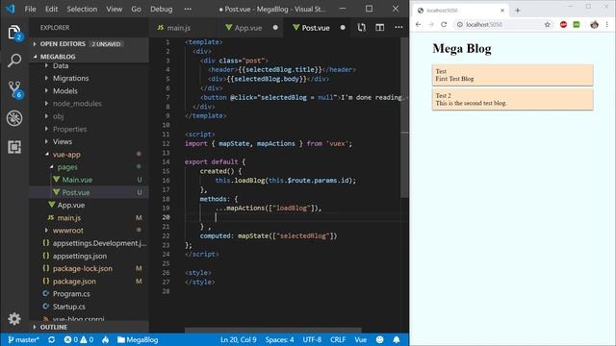Open the Explorer view in activity bar
This screenshot has width=616, height=346.
pos(14,32)
